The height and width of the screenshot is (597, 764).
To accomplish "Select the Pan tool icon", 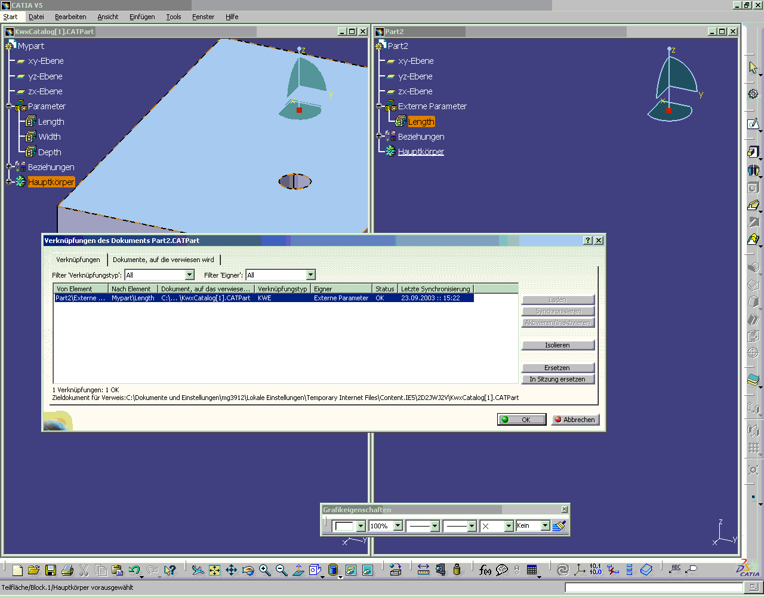I will pyautogui.click(x=231, y=570).
